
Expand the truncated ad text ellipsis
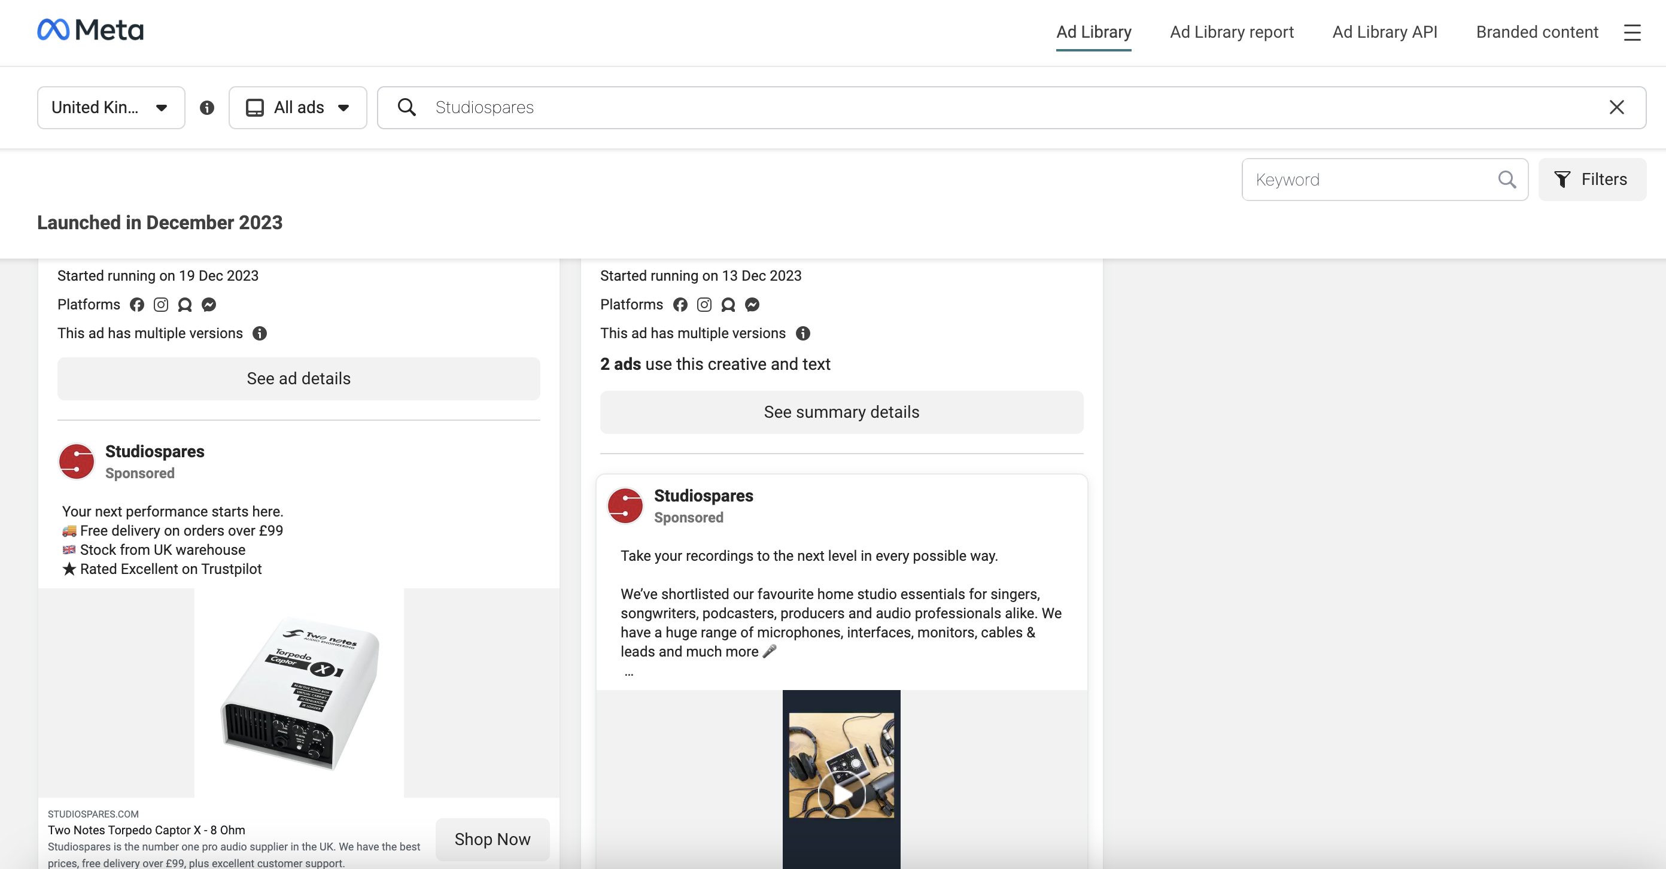point(628,673)
